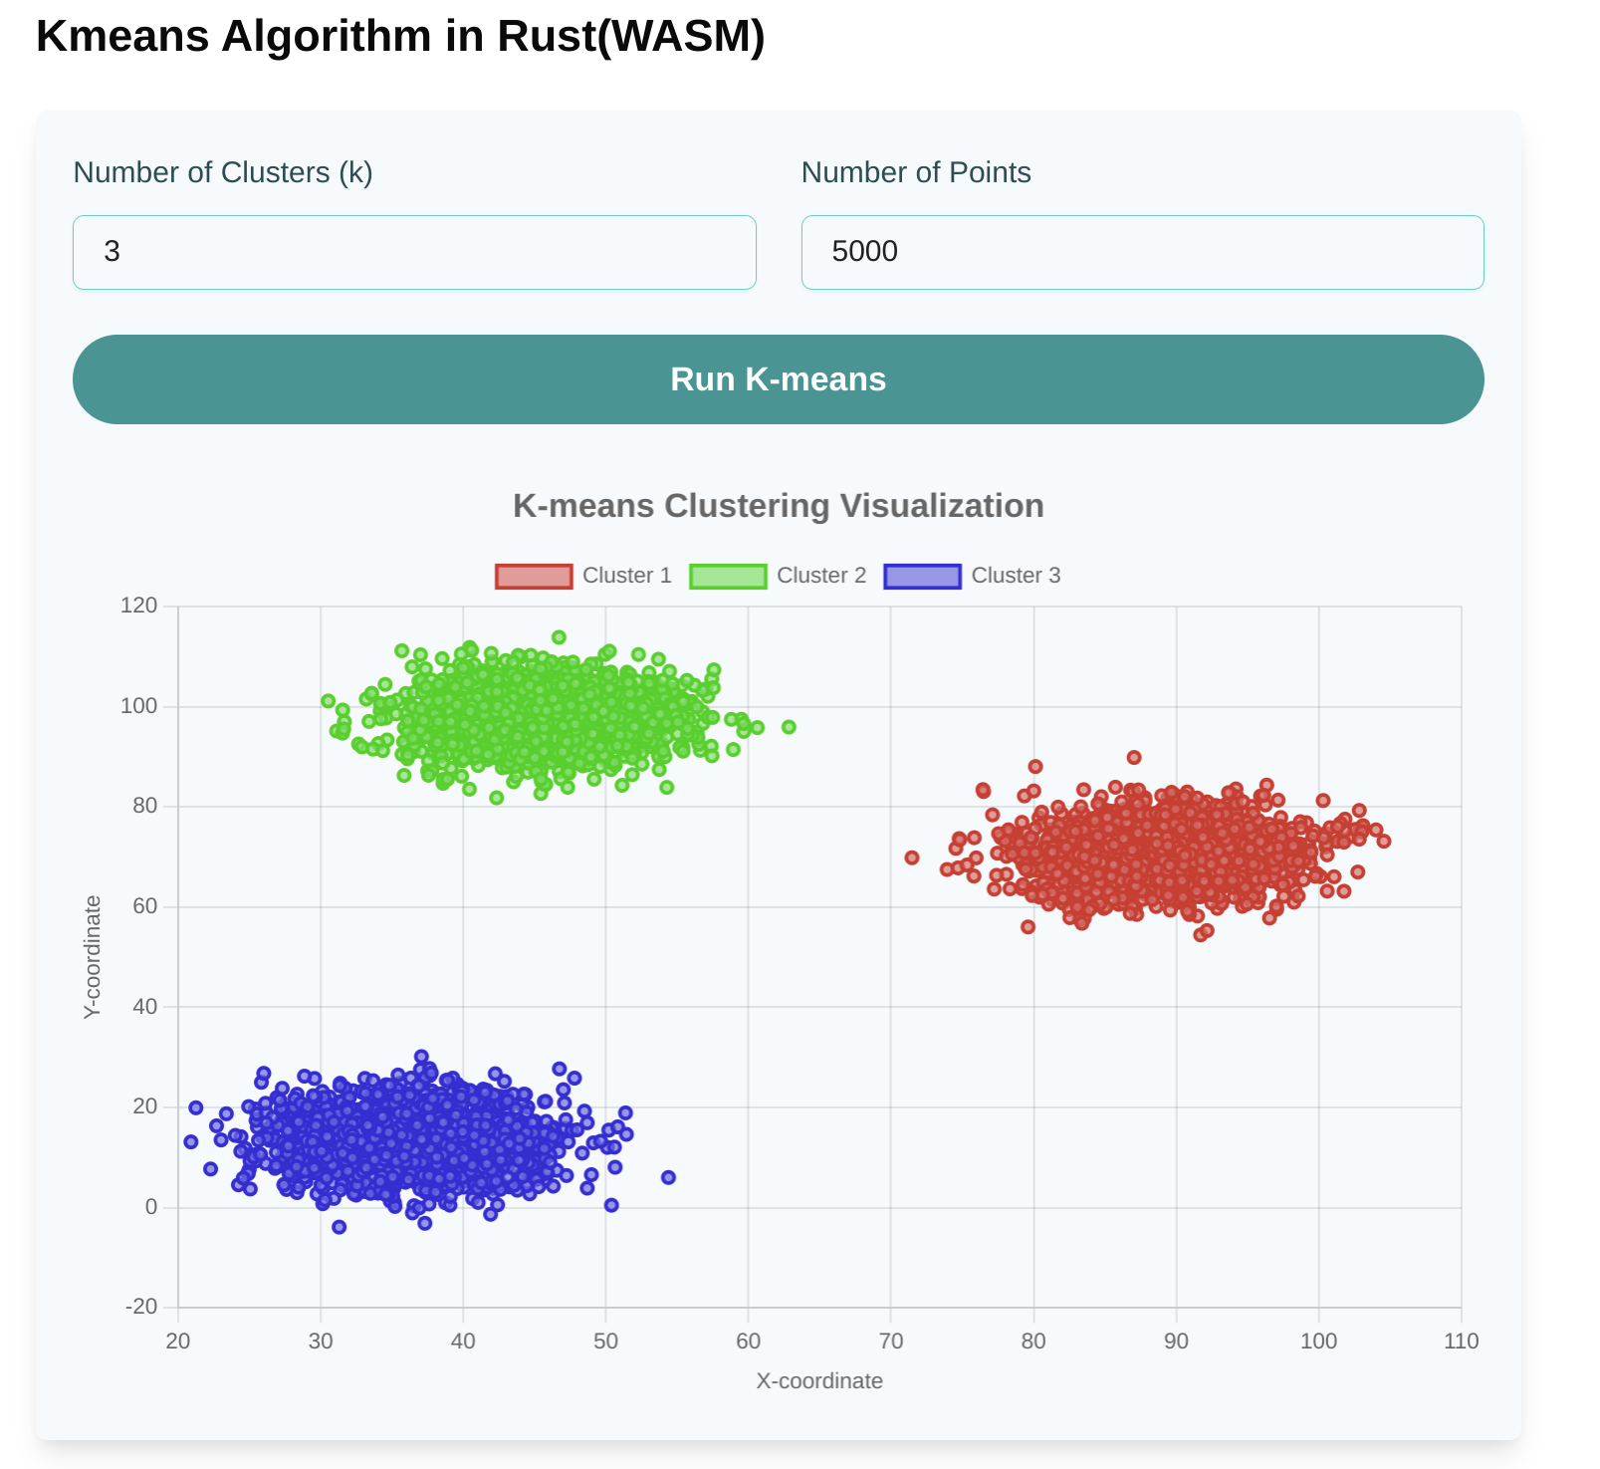
Task: Click the Number of Clusters input field
Action: [414, 252]
